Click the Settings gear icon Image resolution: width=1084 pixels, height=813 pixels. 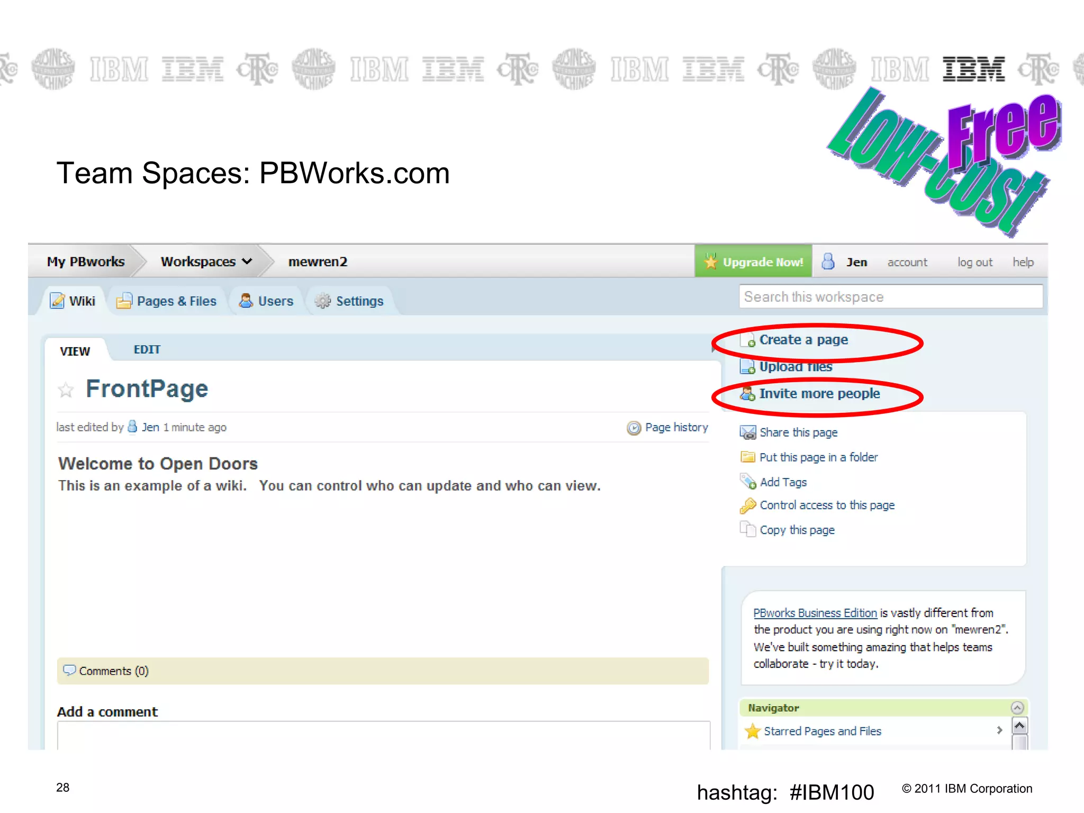[323, 301]
